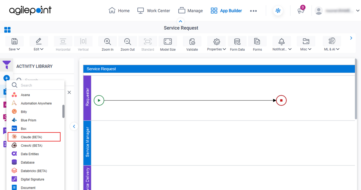Open the Properties gear tool
Screen dimensions: 361x190
(217, 41)
